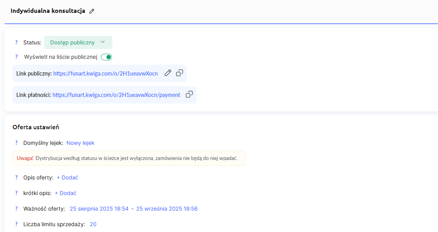This screenshot has height=232, width=438.
Task: Copy the public link
Action: [x=179, y=73]
